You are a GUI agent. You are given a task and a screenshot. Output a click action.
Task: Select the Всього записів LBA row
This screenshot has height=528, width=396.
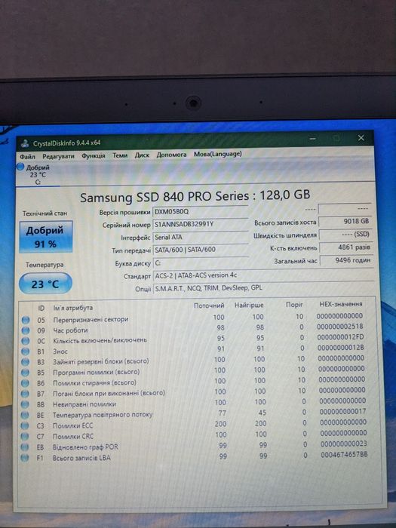tap(197, 457)
